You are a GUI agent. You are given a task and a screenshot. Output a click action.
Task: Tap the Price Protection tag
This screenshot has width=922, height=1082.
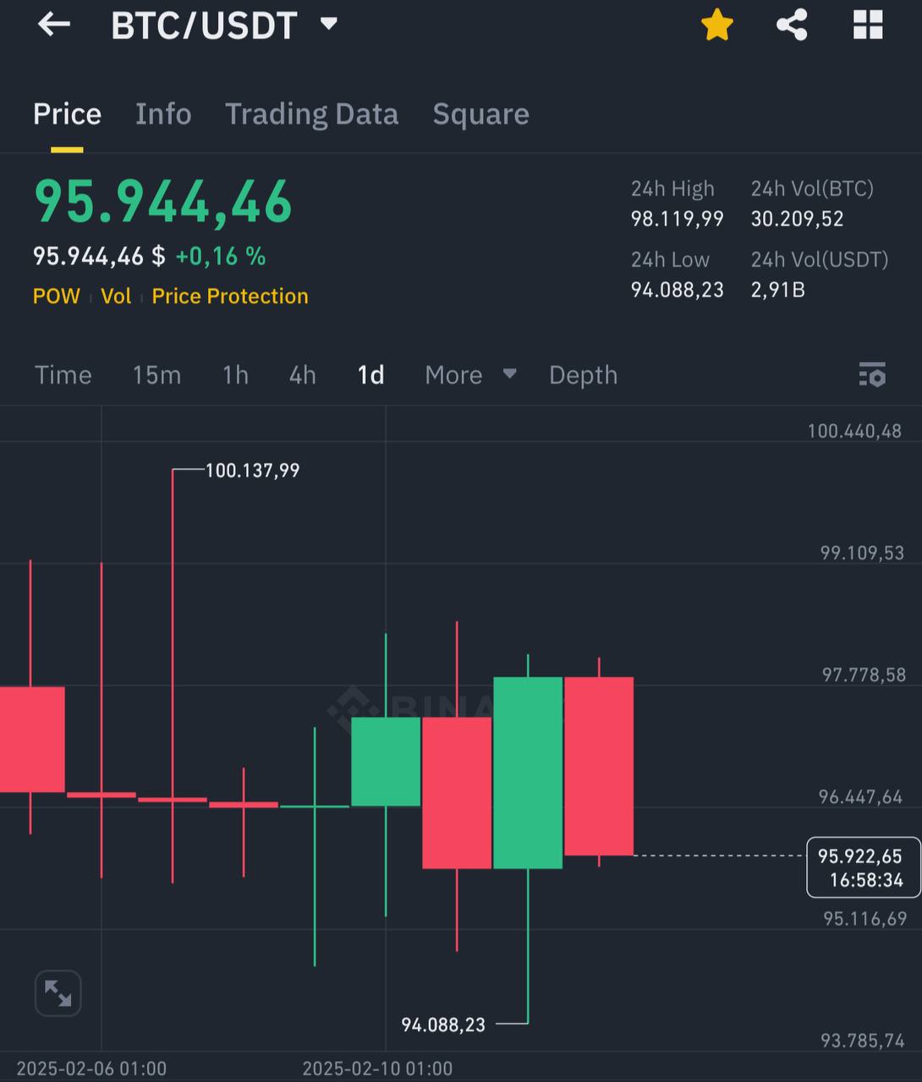point(230,296)
